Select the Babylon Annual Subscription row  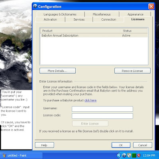(x=94, y=35)
